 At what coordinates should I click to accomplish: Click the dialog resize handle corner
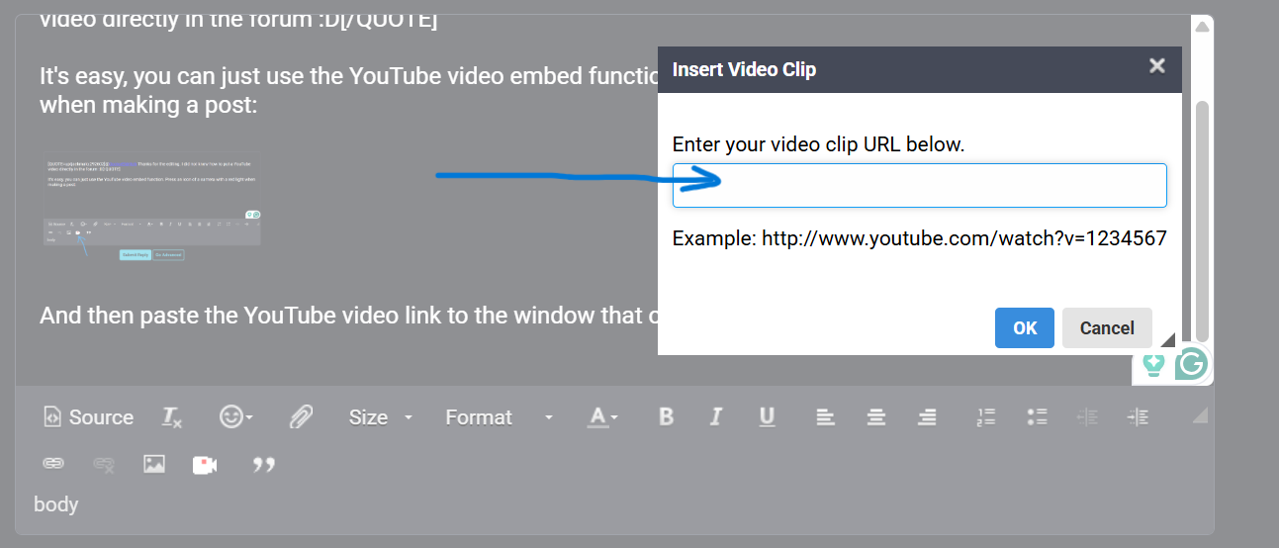(x=1168, y=340)
